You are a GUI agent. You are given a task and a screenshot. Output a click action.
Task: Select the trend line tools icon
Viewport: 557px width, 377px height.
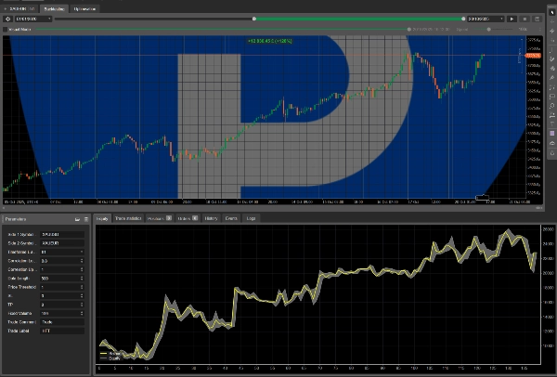552,59
